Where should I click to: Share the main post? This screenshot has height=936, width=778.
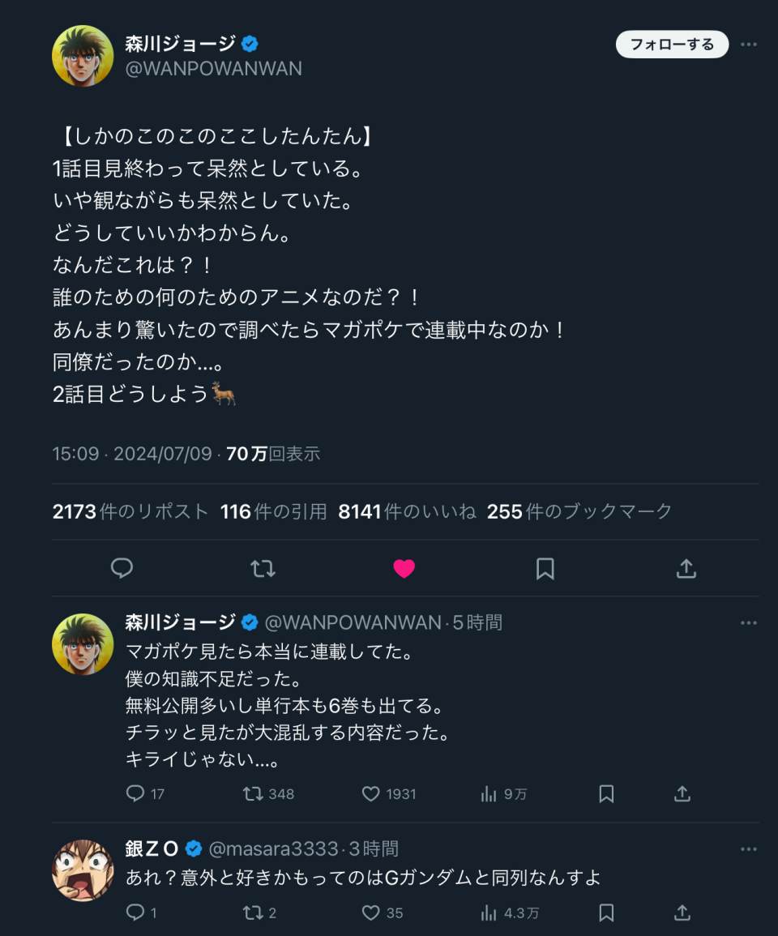click(686, 569)
